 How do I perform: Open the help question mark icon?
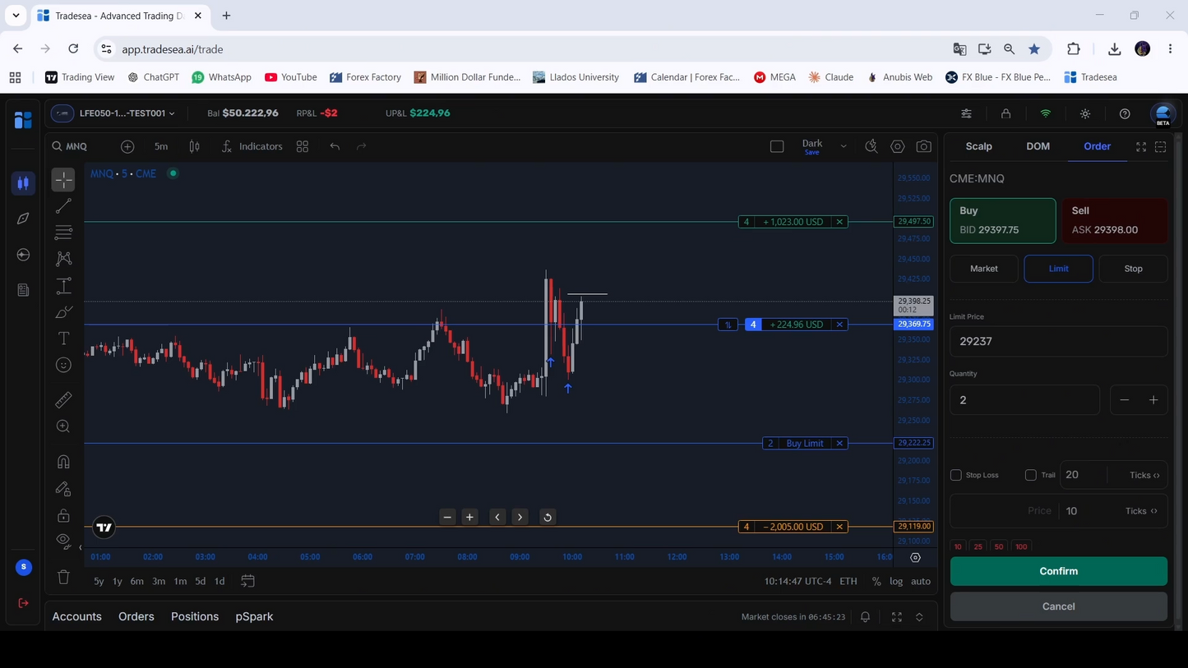click(x=1125, y=113)
